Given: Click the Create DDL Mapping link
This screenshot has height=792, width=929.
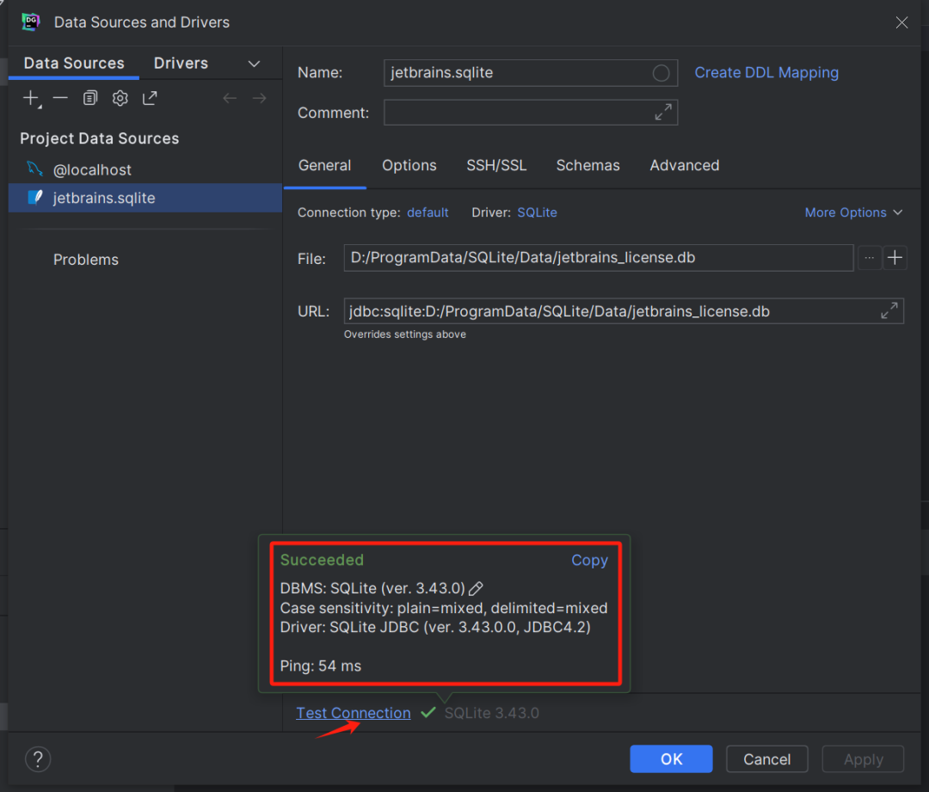Looking at the screenshot, I should click(x=766, y=73).
